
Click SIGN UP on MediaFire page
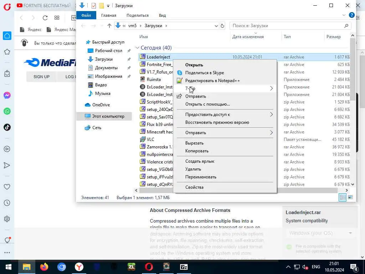[41, 77]
